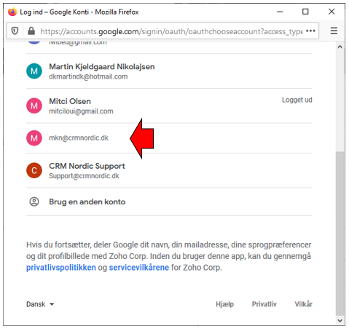Click the pink M avatar for Mitci Olsen
Screen dimensions: 349x331
tap(34, 105)
